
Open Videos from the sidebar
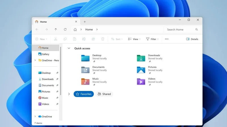tap(44, 104)
